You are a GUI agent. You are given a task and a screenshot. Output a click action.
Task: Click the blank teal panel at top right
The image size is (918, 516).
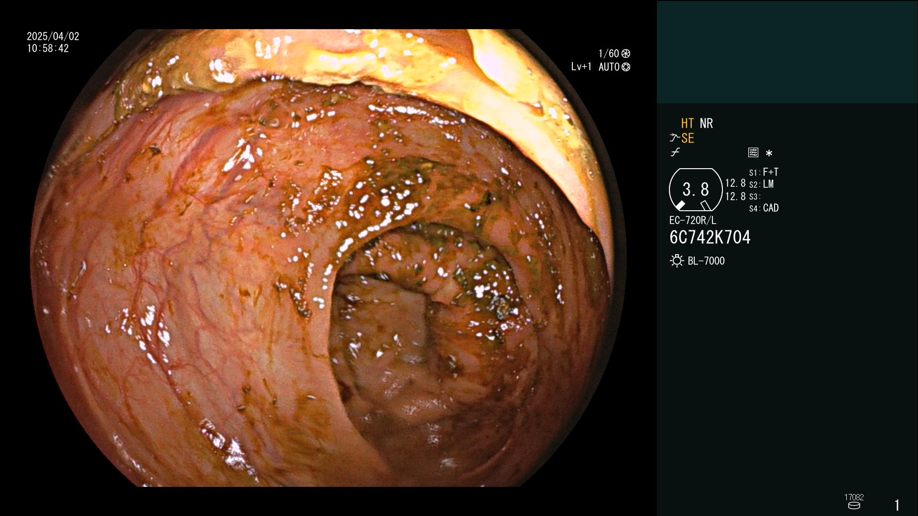click(x=787, y=52)
